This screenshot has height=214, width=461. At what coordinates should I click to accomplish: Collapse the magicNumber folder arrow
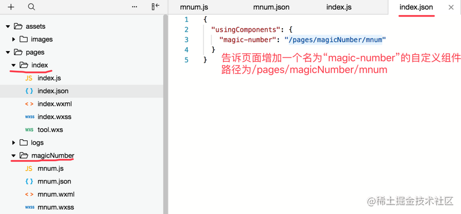click(13, 155)
